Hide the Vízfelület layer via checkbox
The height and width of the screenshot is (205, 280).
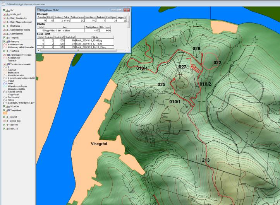tap(4, 106)
